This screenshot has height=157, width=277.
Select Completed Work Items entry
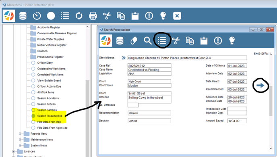tap(50, 75)
